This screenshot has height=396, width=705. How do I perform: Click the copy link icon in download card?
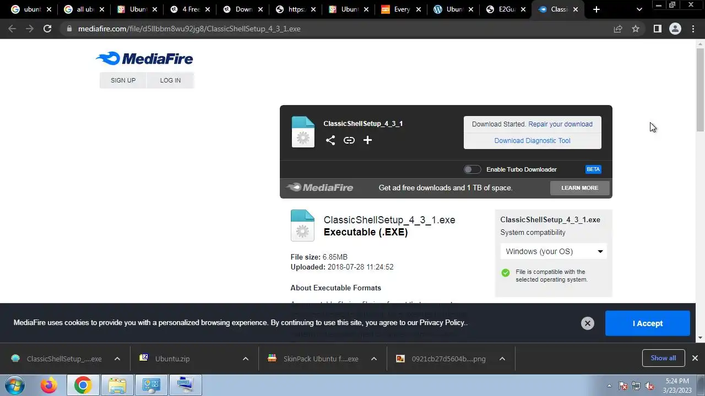pyautogui.click(x=349, y=140)
